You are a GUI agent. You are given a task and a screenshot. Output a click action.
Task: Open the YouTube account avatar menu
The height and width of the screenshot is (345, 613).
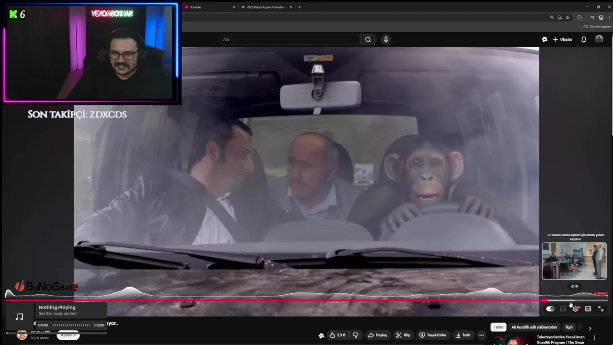599,39
